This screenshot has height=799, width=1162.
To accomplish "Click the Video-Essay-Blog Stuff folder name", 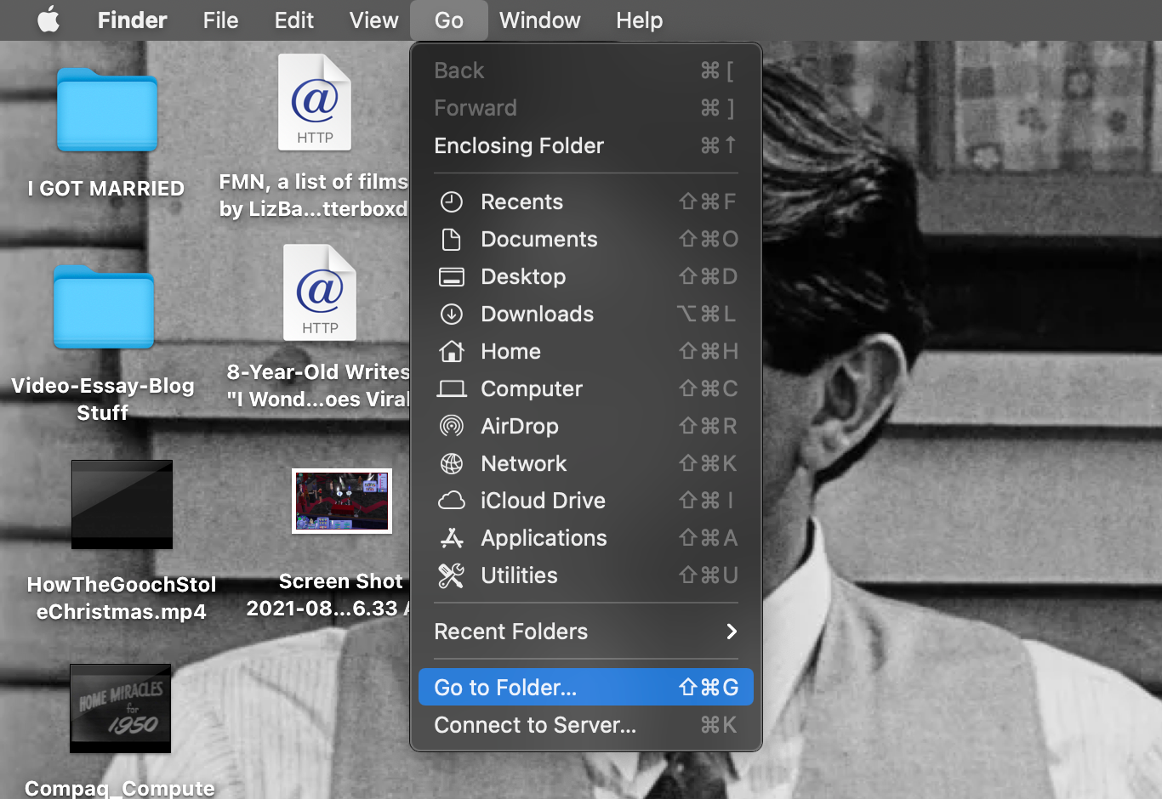I will [103, 399].
